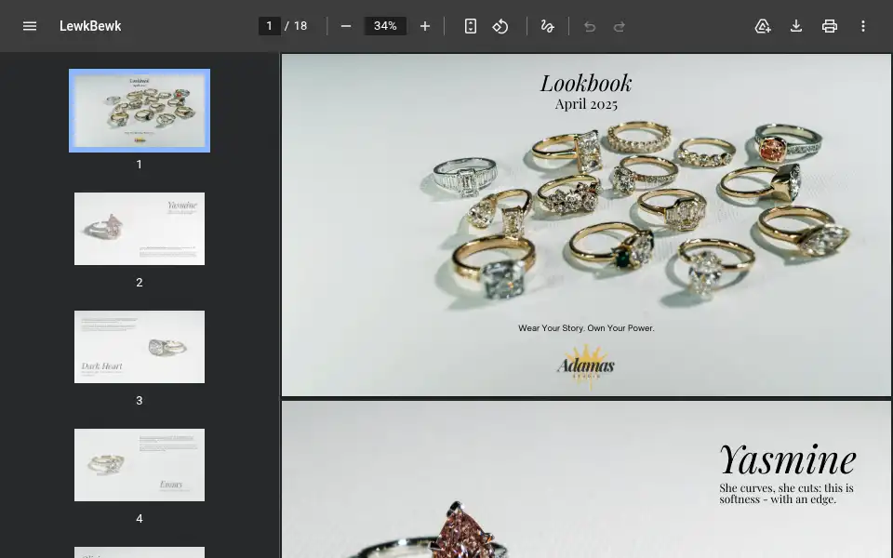Select page 1 thumbnail
The height and width of the screenshot is (558, 893).
[140, 111]
